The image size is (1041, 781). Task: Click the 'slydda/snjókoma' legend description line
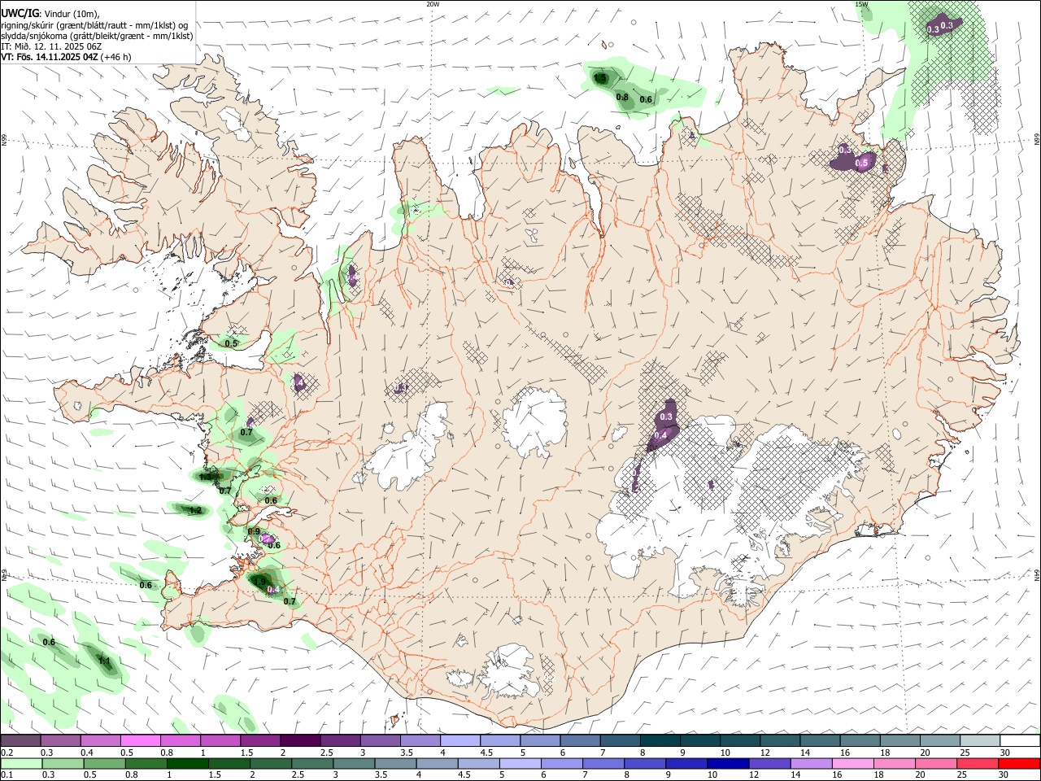point(98,36)
